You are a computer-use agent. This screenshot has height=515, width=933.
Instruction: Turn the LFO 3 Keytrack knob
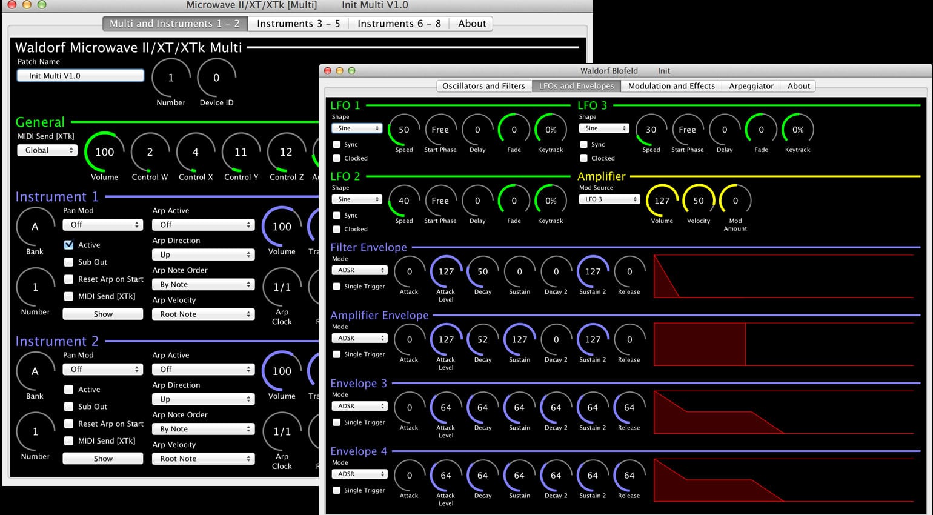[x=797, y=129]
